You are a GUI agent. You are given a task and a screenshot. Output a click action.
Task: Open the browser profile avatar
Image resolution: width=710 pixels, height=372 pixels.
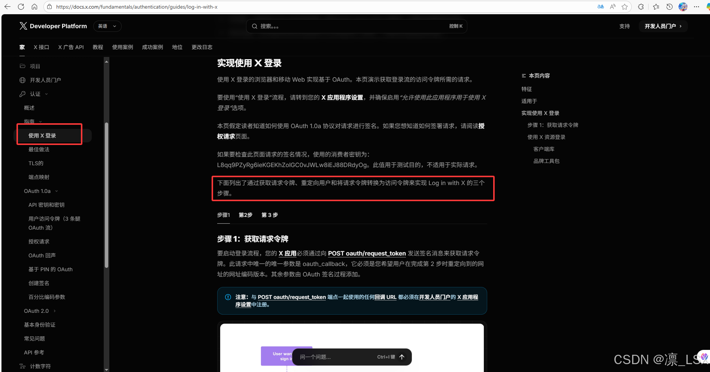point(683,7)
